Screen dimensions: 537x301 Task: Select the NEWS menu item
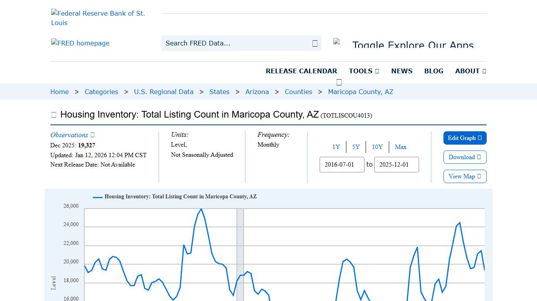(402, 71)
